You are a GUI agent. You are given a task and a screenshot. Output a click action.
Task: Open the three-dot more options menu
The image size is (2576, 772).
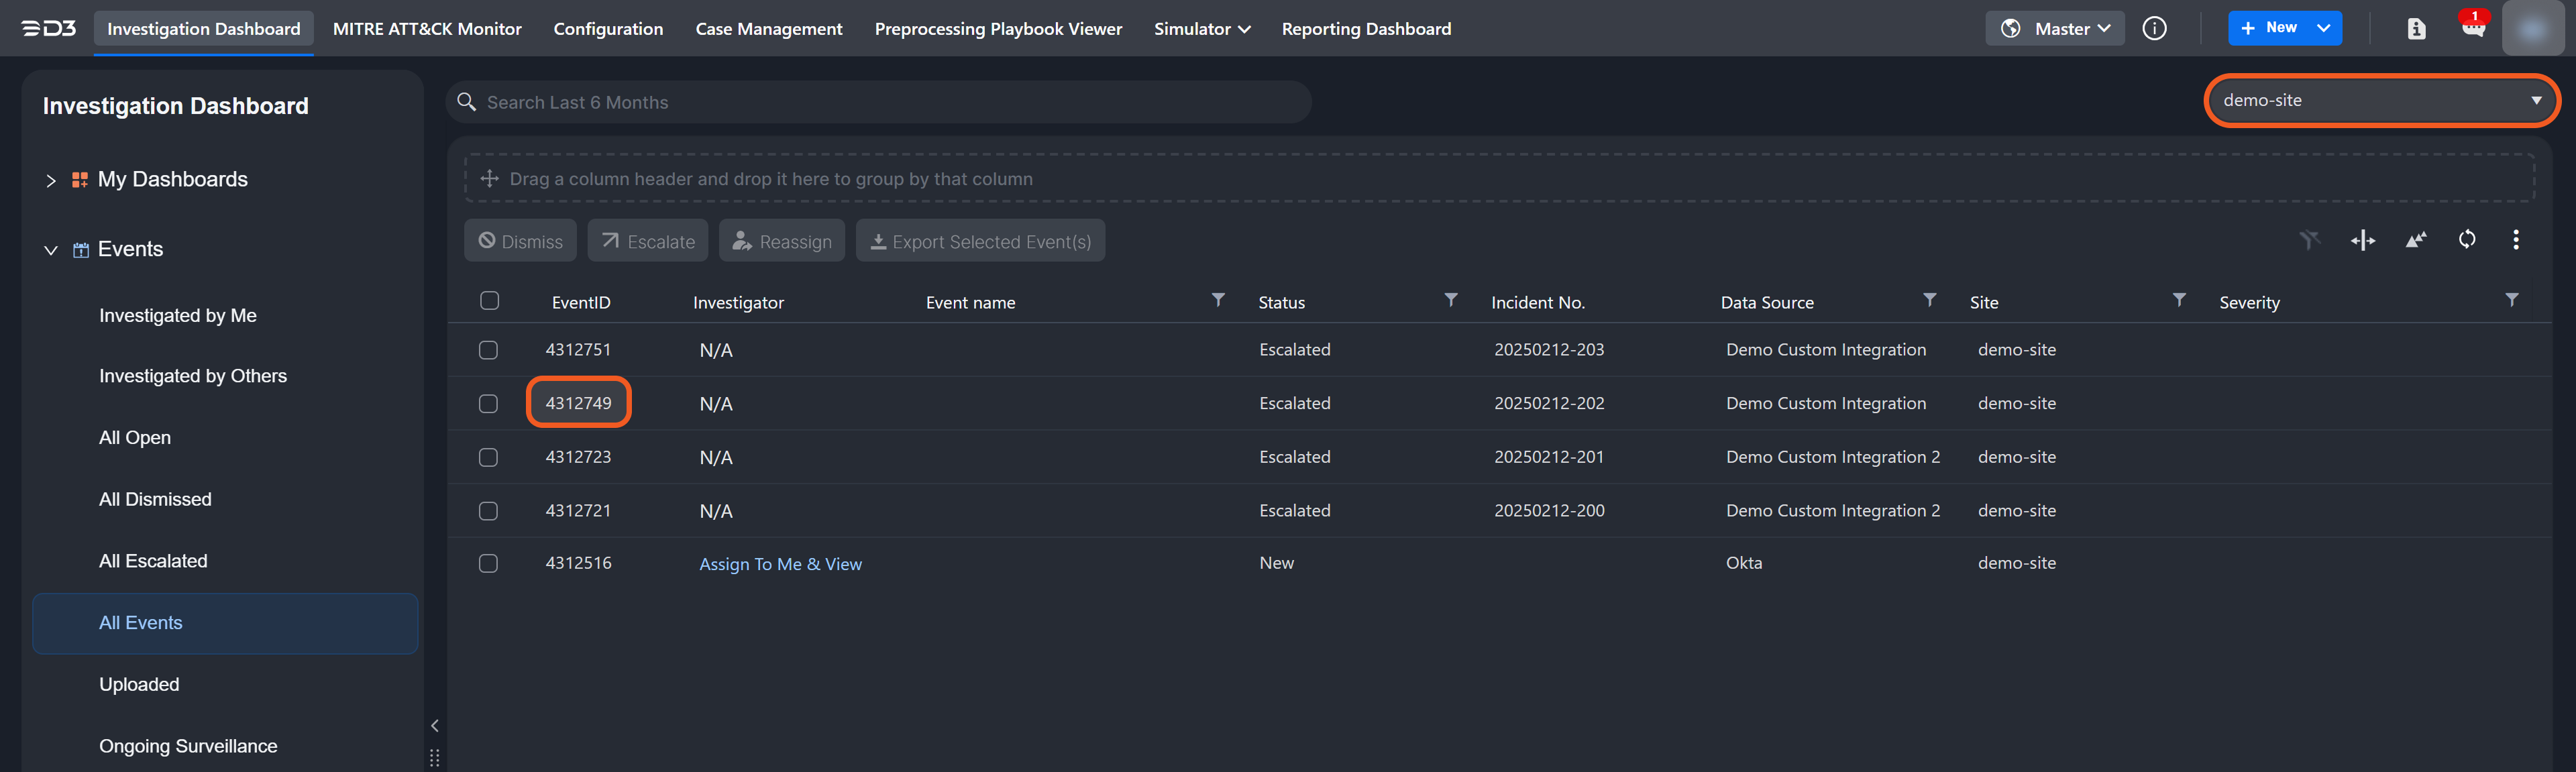point(2516,240)
